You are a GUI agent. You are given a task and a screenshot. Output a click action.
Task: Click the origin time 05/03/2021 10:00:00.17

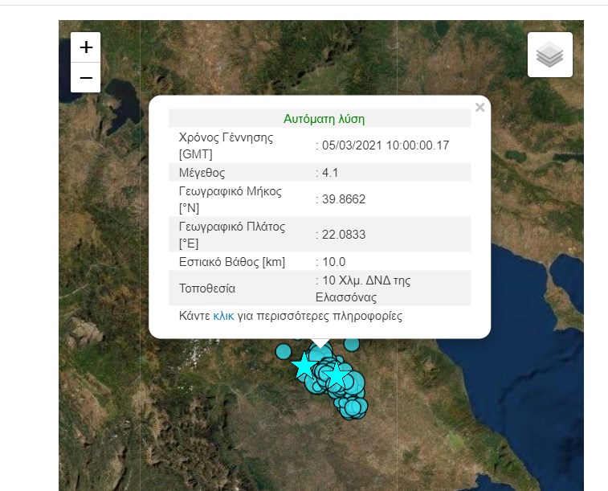coord(385,145)
